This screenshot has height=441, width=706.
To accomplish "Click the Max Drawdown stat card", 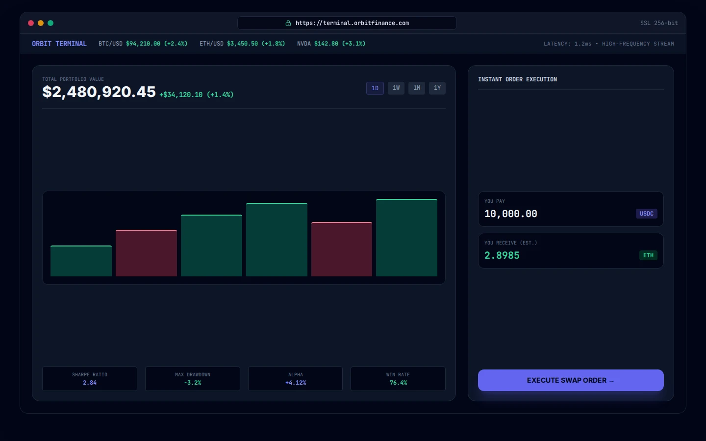I will tap(193, 379).
